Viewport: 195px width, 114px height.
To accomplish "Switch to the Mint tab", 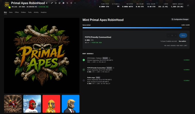I will (x=5, y=12).
